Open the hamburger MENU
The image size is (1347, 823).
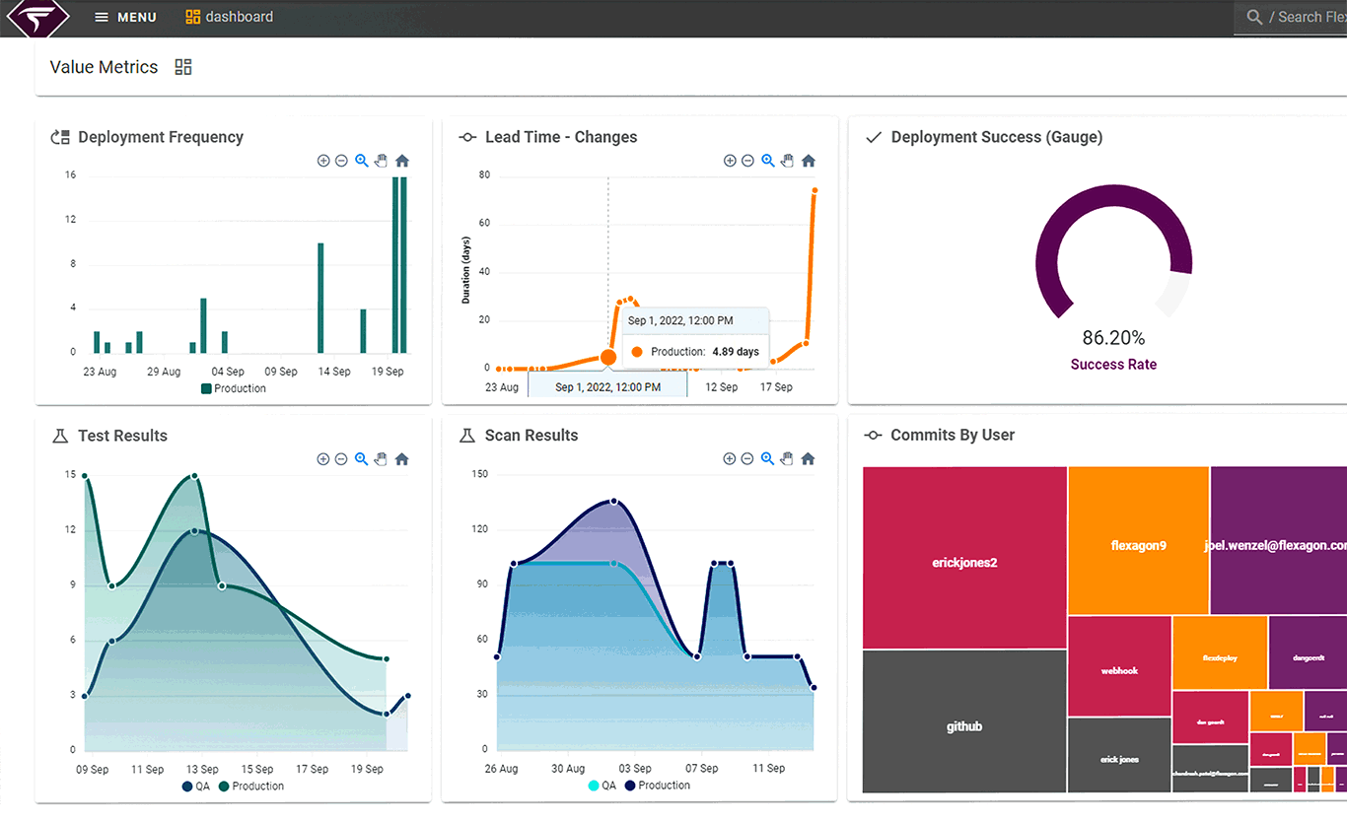[125, 17]
